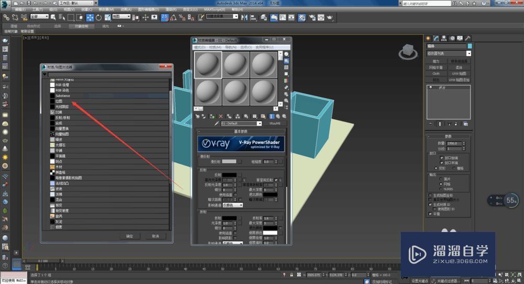Select the 变形 morph radio button
The width and height of the screenshot is (524, 284).
436,168
